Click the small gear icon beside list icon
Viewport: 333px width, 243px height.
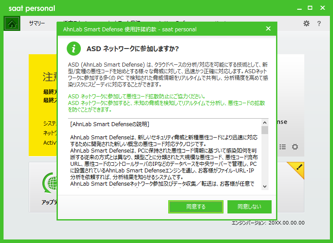295,147
